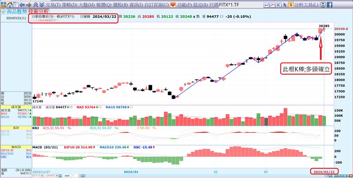The width and height of the screenshot is (353, 178).
Task: Switch to K-line chart icon
Action: pos(278,5)
